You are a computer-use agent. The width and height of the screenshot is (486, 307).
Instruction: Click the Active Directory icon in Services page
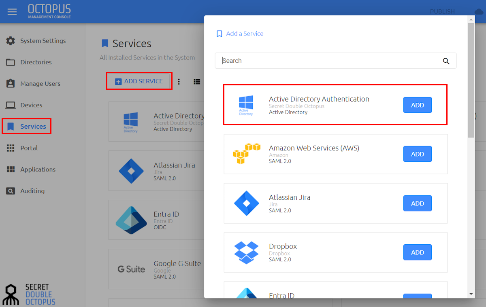(130, 123)
